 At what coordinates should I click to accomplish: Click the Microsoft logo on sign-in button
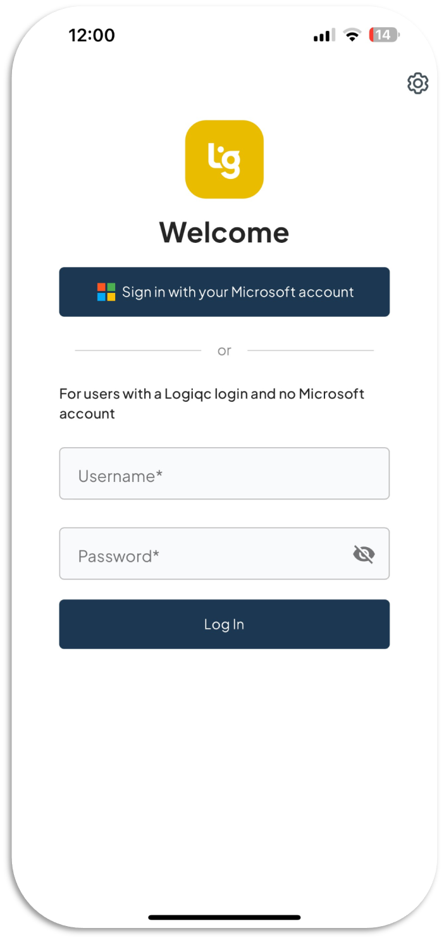[105, 292]
